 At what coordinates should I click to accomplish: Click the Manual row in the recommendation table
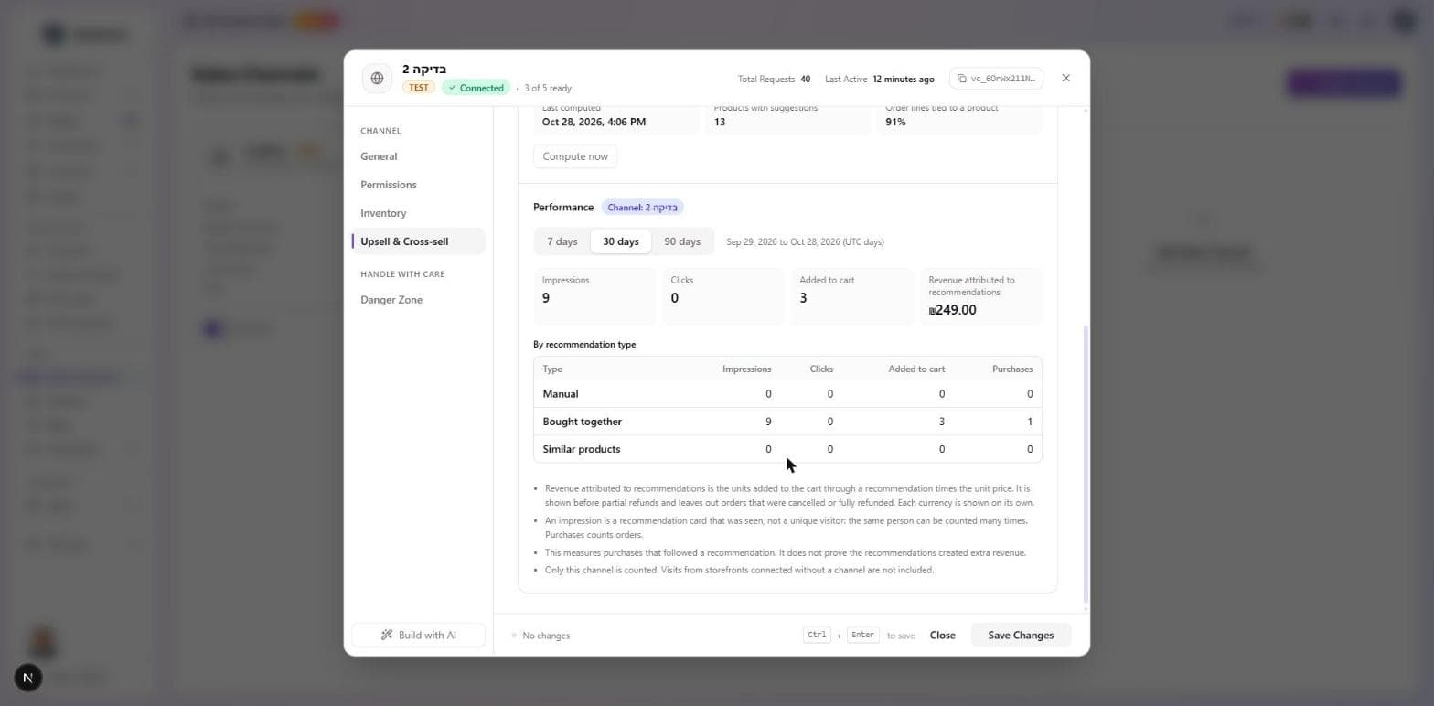coord(787,394)
